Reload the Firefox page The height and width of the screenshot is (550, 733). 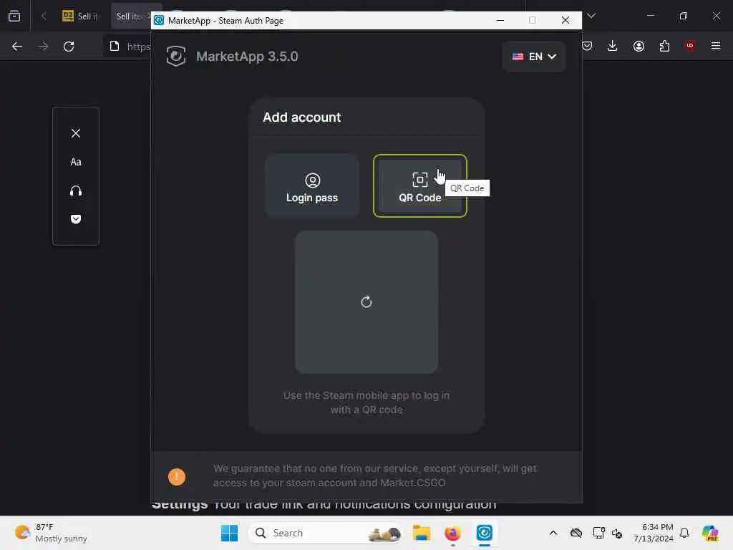69,47
